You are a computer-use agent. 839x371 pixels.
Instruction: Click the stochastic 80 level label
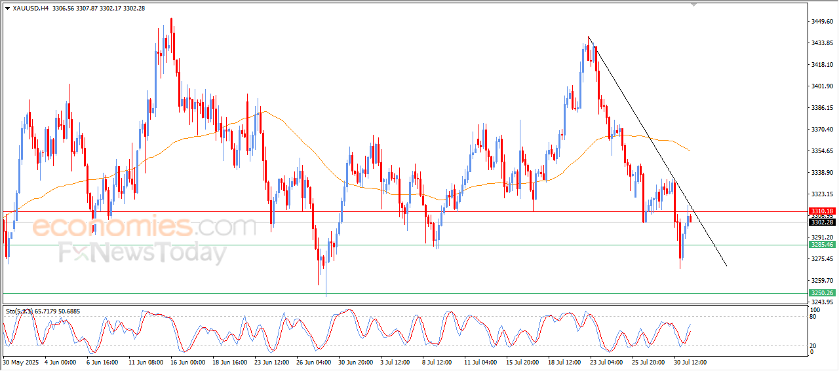pos(814,317)
